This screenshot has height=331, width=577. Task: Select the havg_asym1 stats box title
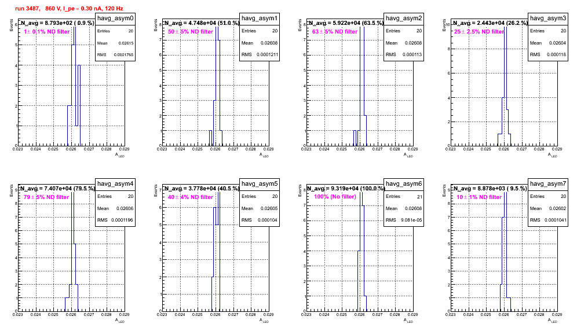[x=260, y=19]
